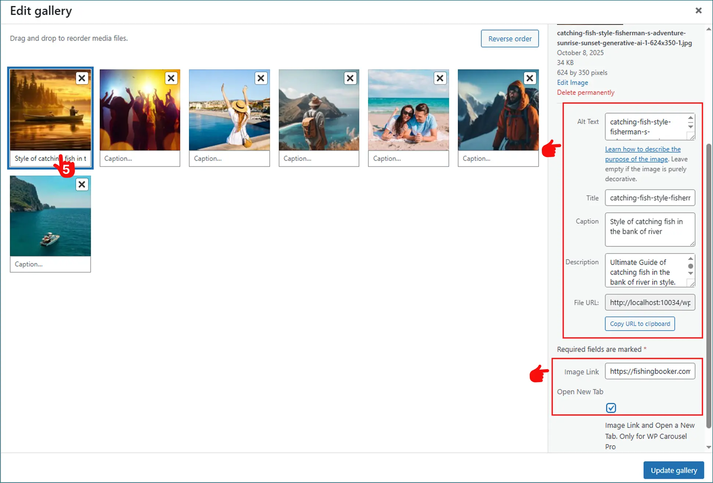Open Learn how to describe the image link

coord(642,149)
